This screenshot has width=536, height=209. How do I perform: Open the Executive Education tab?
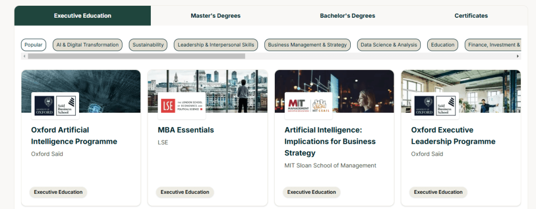point(83,16)
